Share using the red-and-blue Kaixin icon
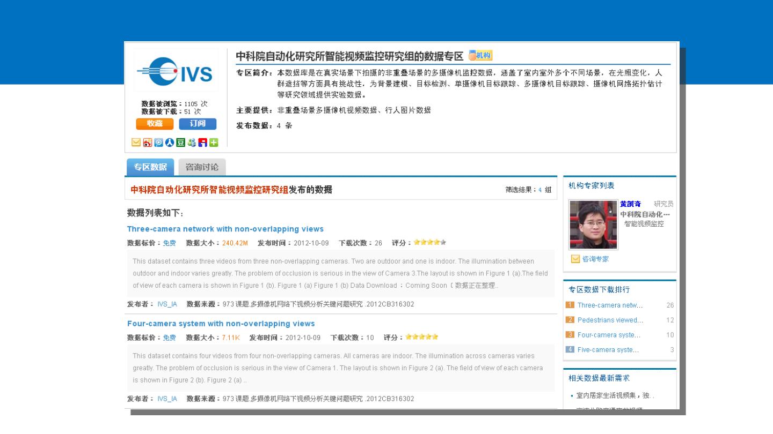773x434 pixels. tap(203, 143)
